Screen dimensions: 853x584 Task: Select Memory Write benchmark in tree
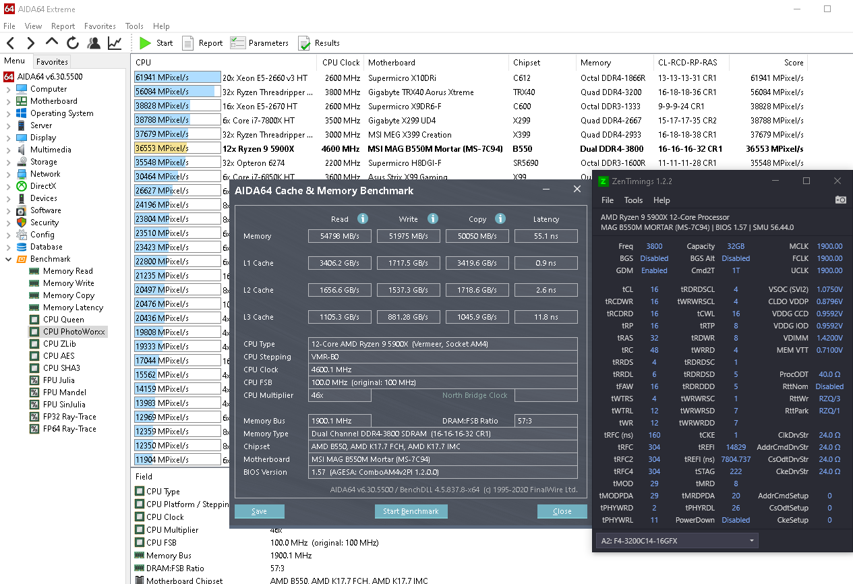pyautogui.click(x=68, y=283)
